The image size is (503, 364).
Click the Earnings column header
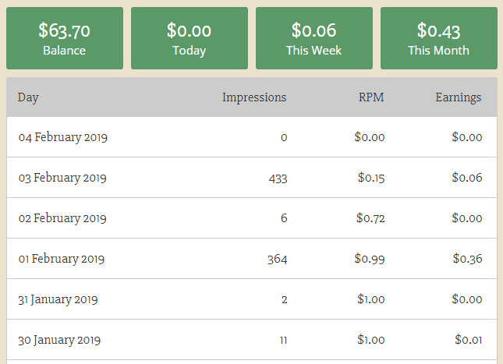(458, 98)
